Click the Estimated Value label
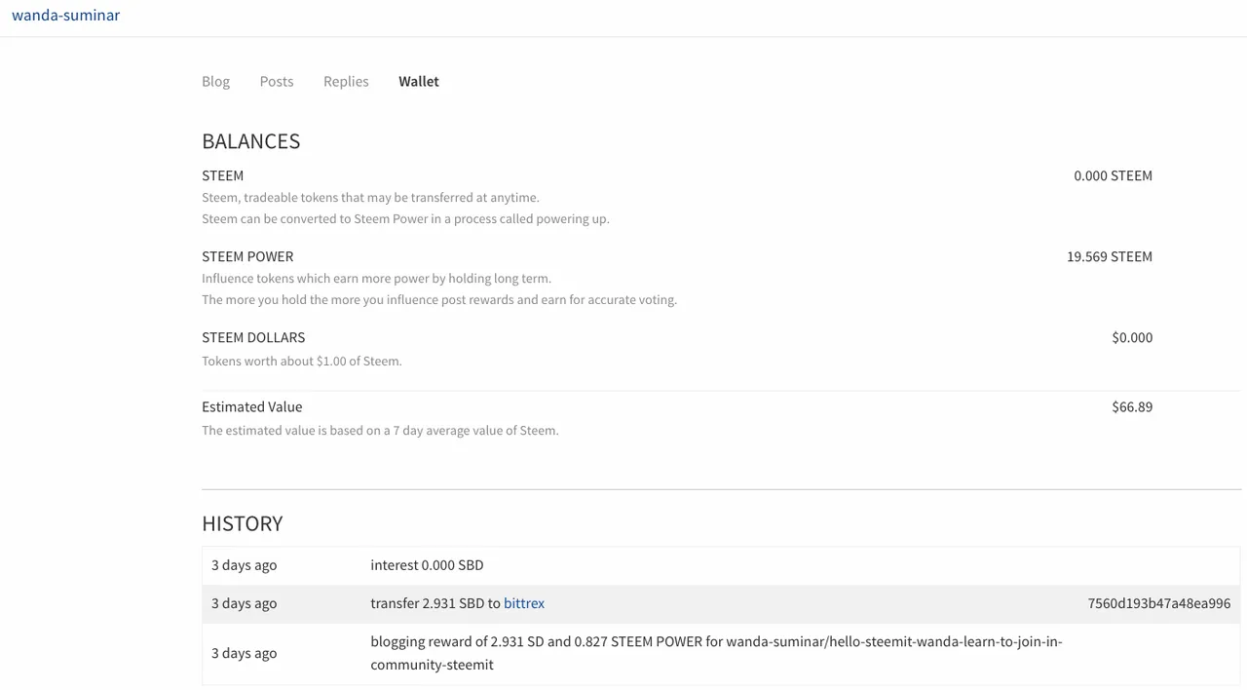The height and width of the screenshot is (690, 1247). [x=251, y=406]
